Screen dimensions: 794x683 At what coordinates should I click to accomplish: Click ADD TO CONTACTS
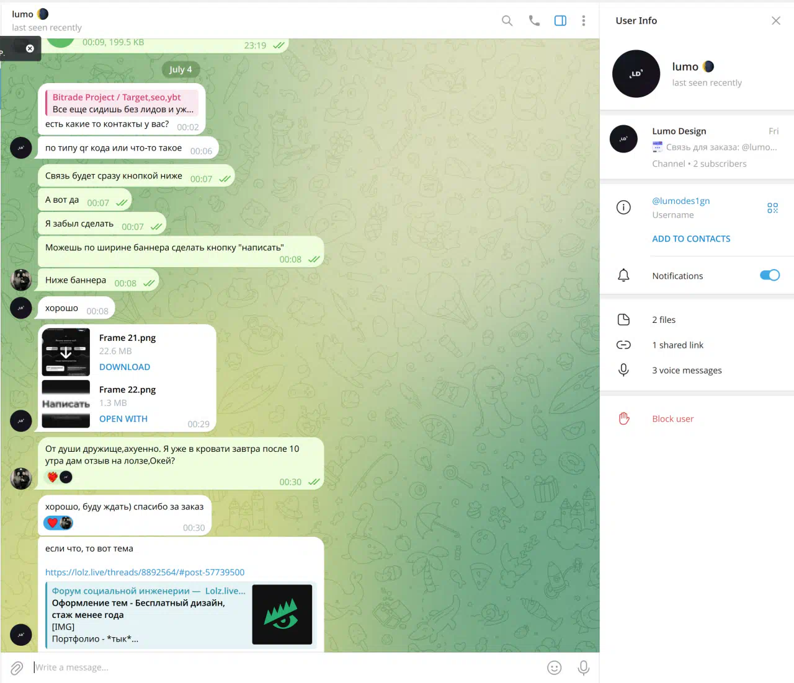(691, 239)
